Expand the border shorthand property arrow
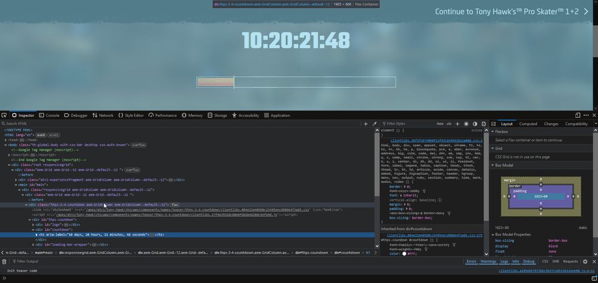 pyautogui.click(x=404, y=187)
